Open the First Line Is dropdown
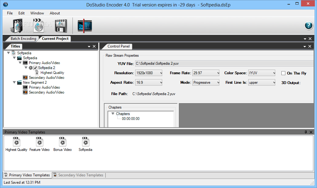 pos(262,82)
